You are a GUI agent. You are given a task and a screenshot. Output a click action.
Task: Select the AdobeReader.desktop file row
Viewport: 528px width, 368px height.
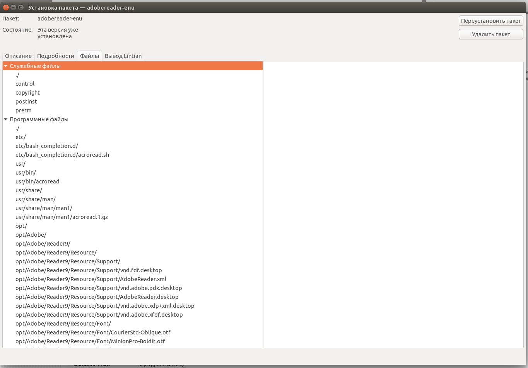coord(133,297)
